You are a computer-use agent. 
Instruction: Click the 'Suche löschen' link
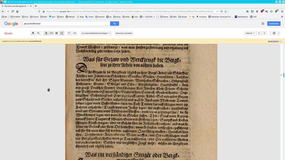(x=273, y=41)
